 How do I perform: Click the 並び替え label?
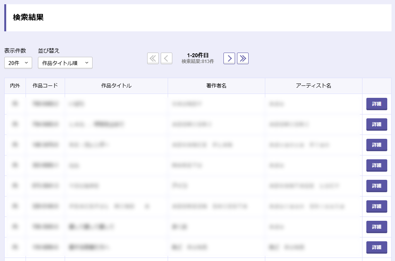point(49,51)
